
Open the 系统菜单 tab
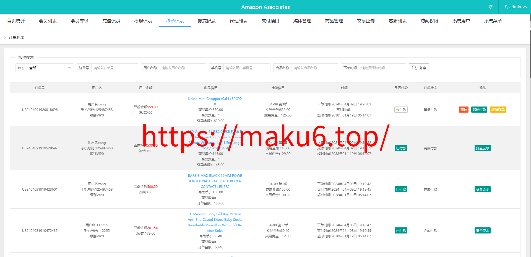click(493, 21)
